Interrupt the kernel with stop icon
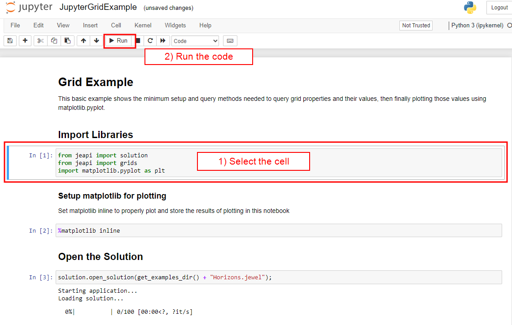The height and width of the screenshot is (325, 512). [x=138, y=41]
